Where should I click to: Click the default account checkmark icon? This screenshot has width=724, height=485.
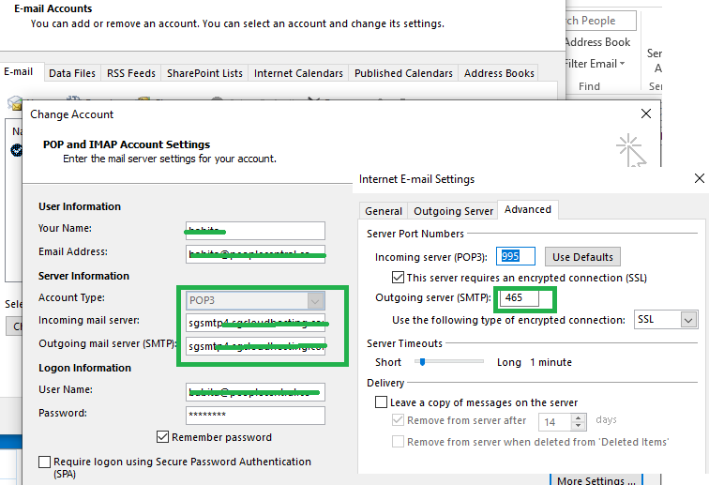tap(17, 150)
